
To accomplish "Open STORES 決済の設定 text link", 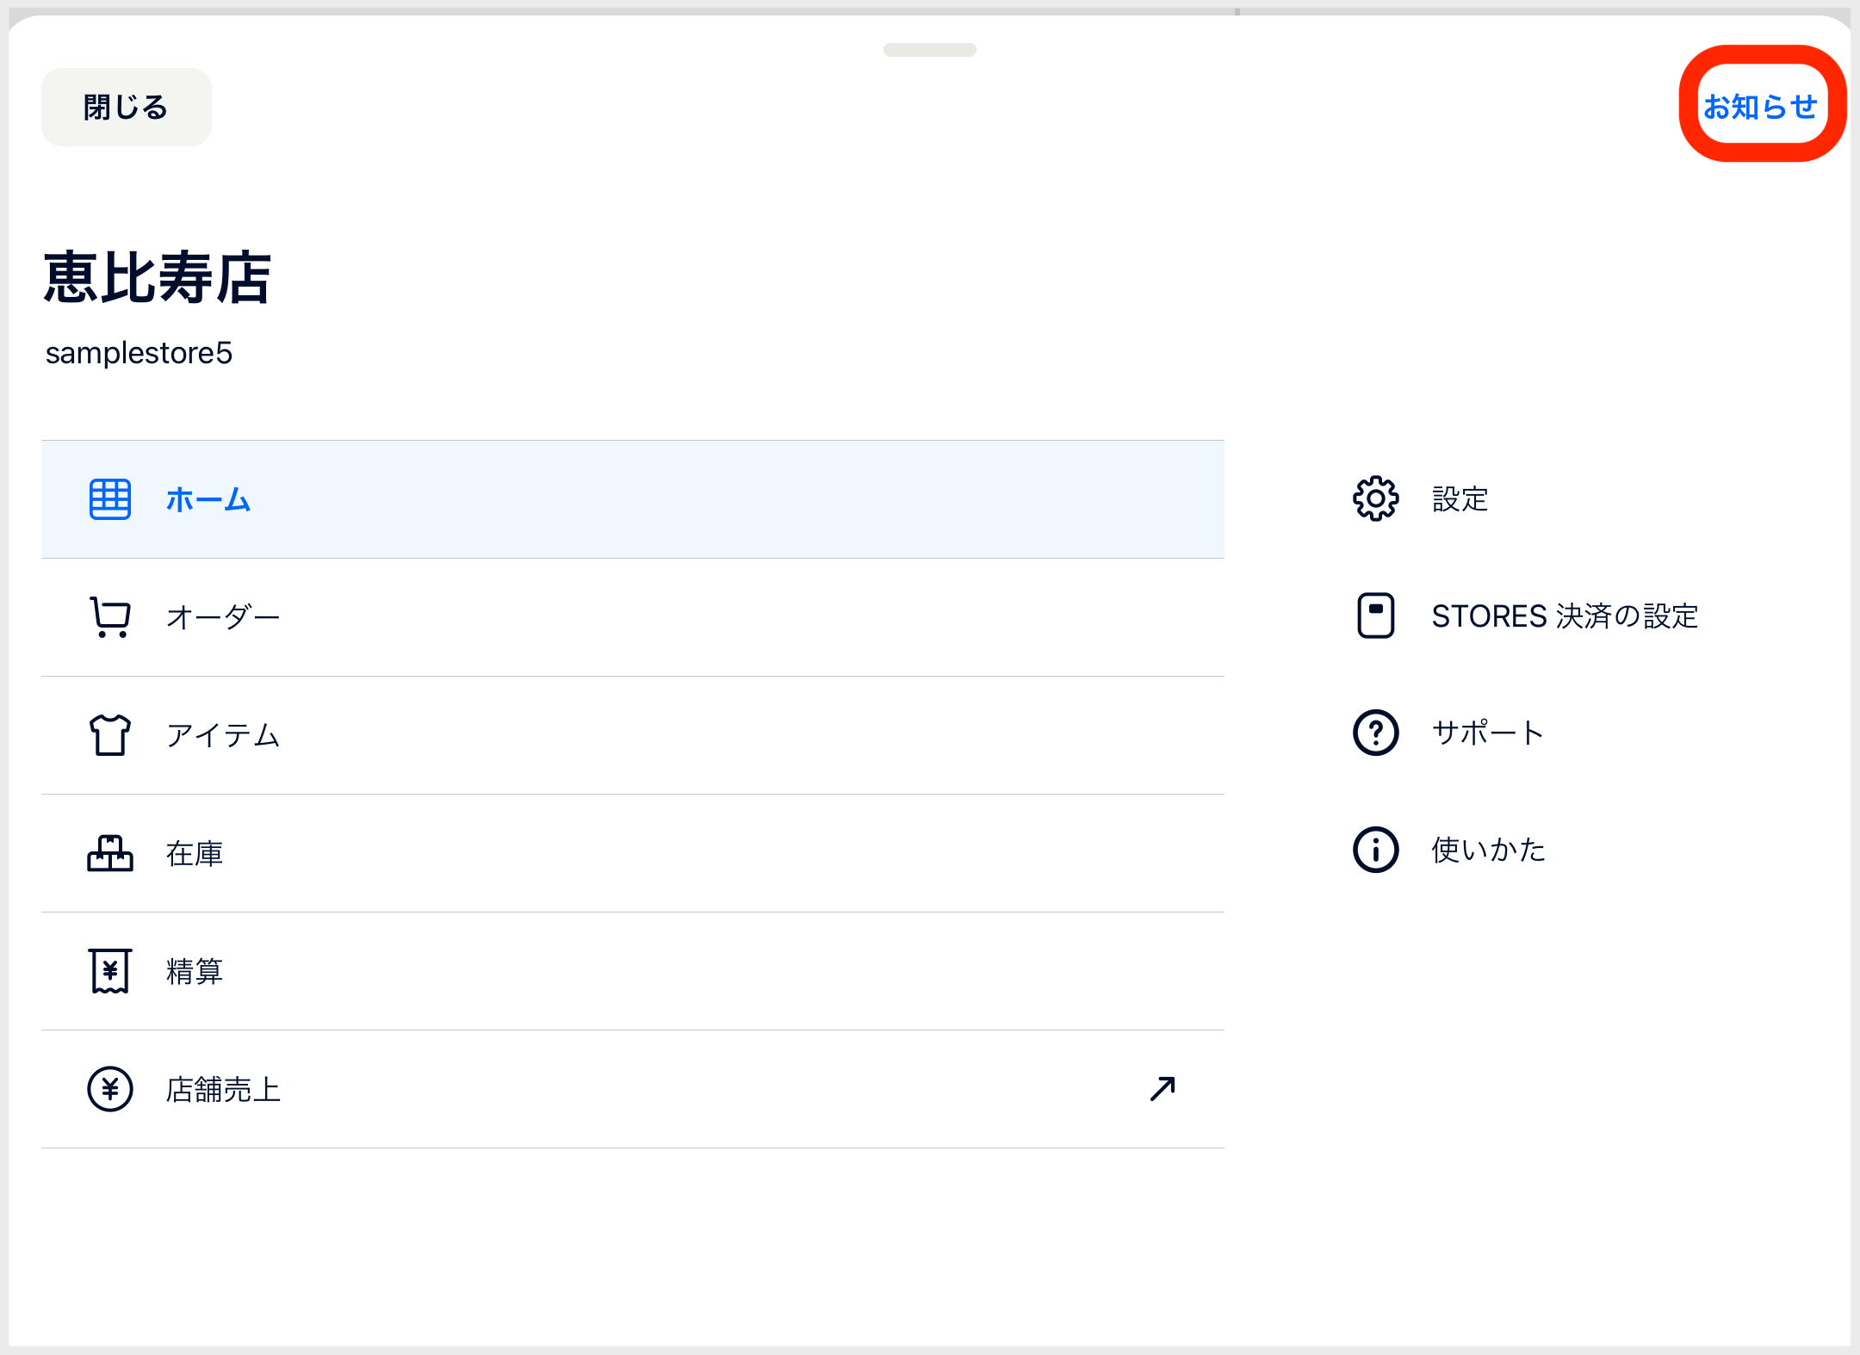I will click(x=1564, y=616).
